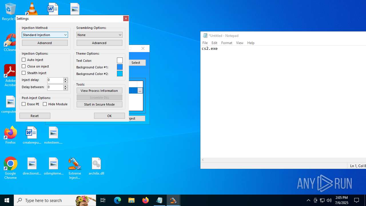Image resolution: width=366 pixels, height=206 pixels.
Task: Show hidden system tray icons
Action: pos(308,200)
